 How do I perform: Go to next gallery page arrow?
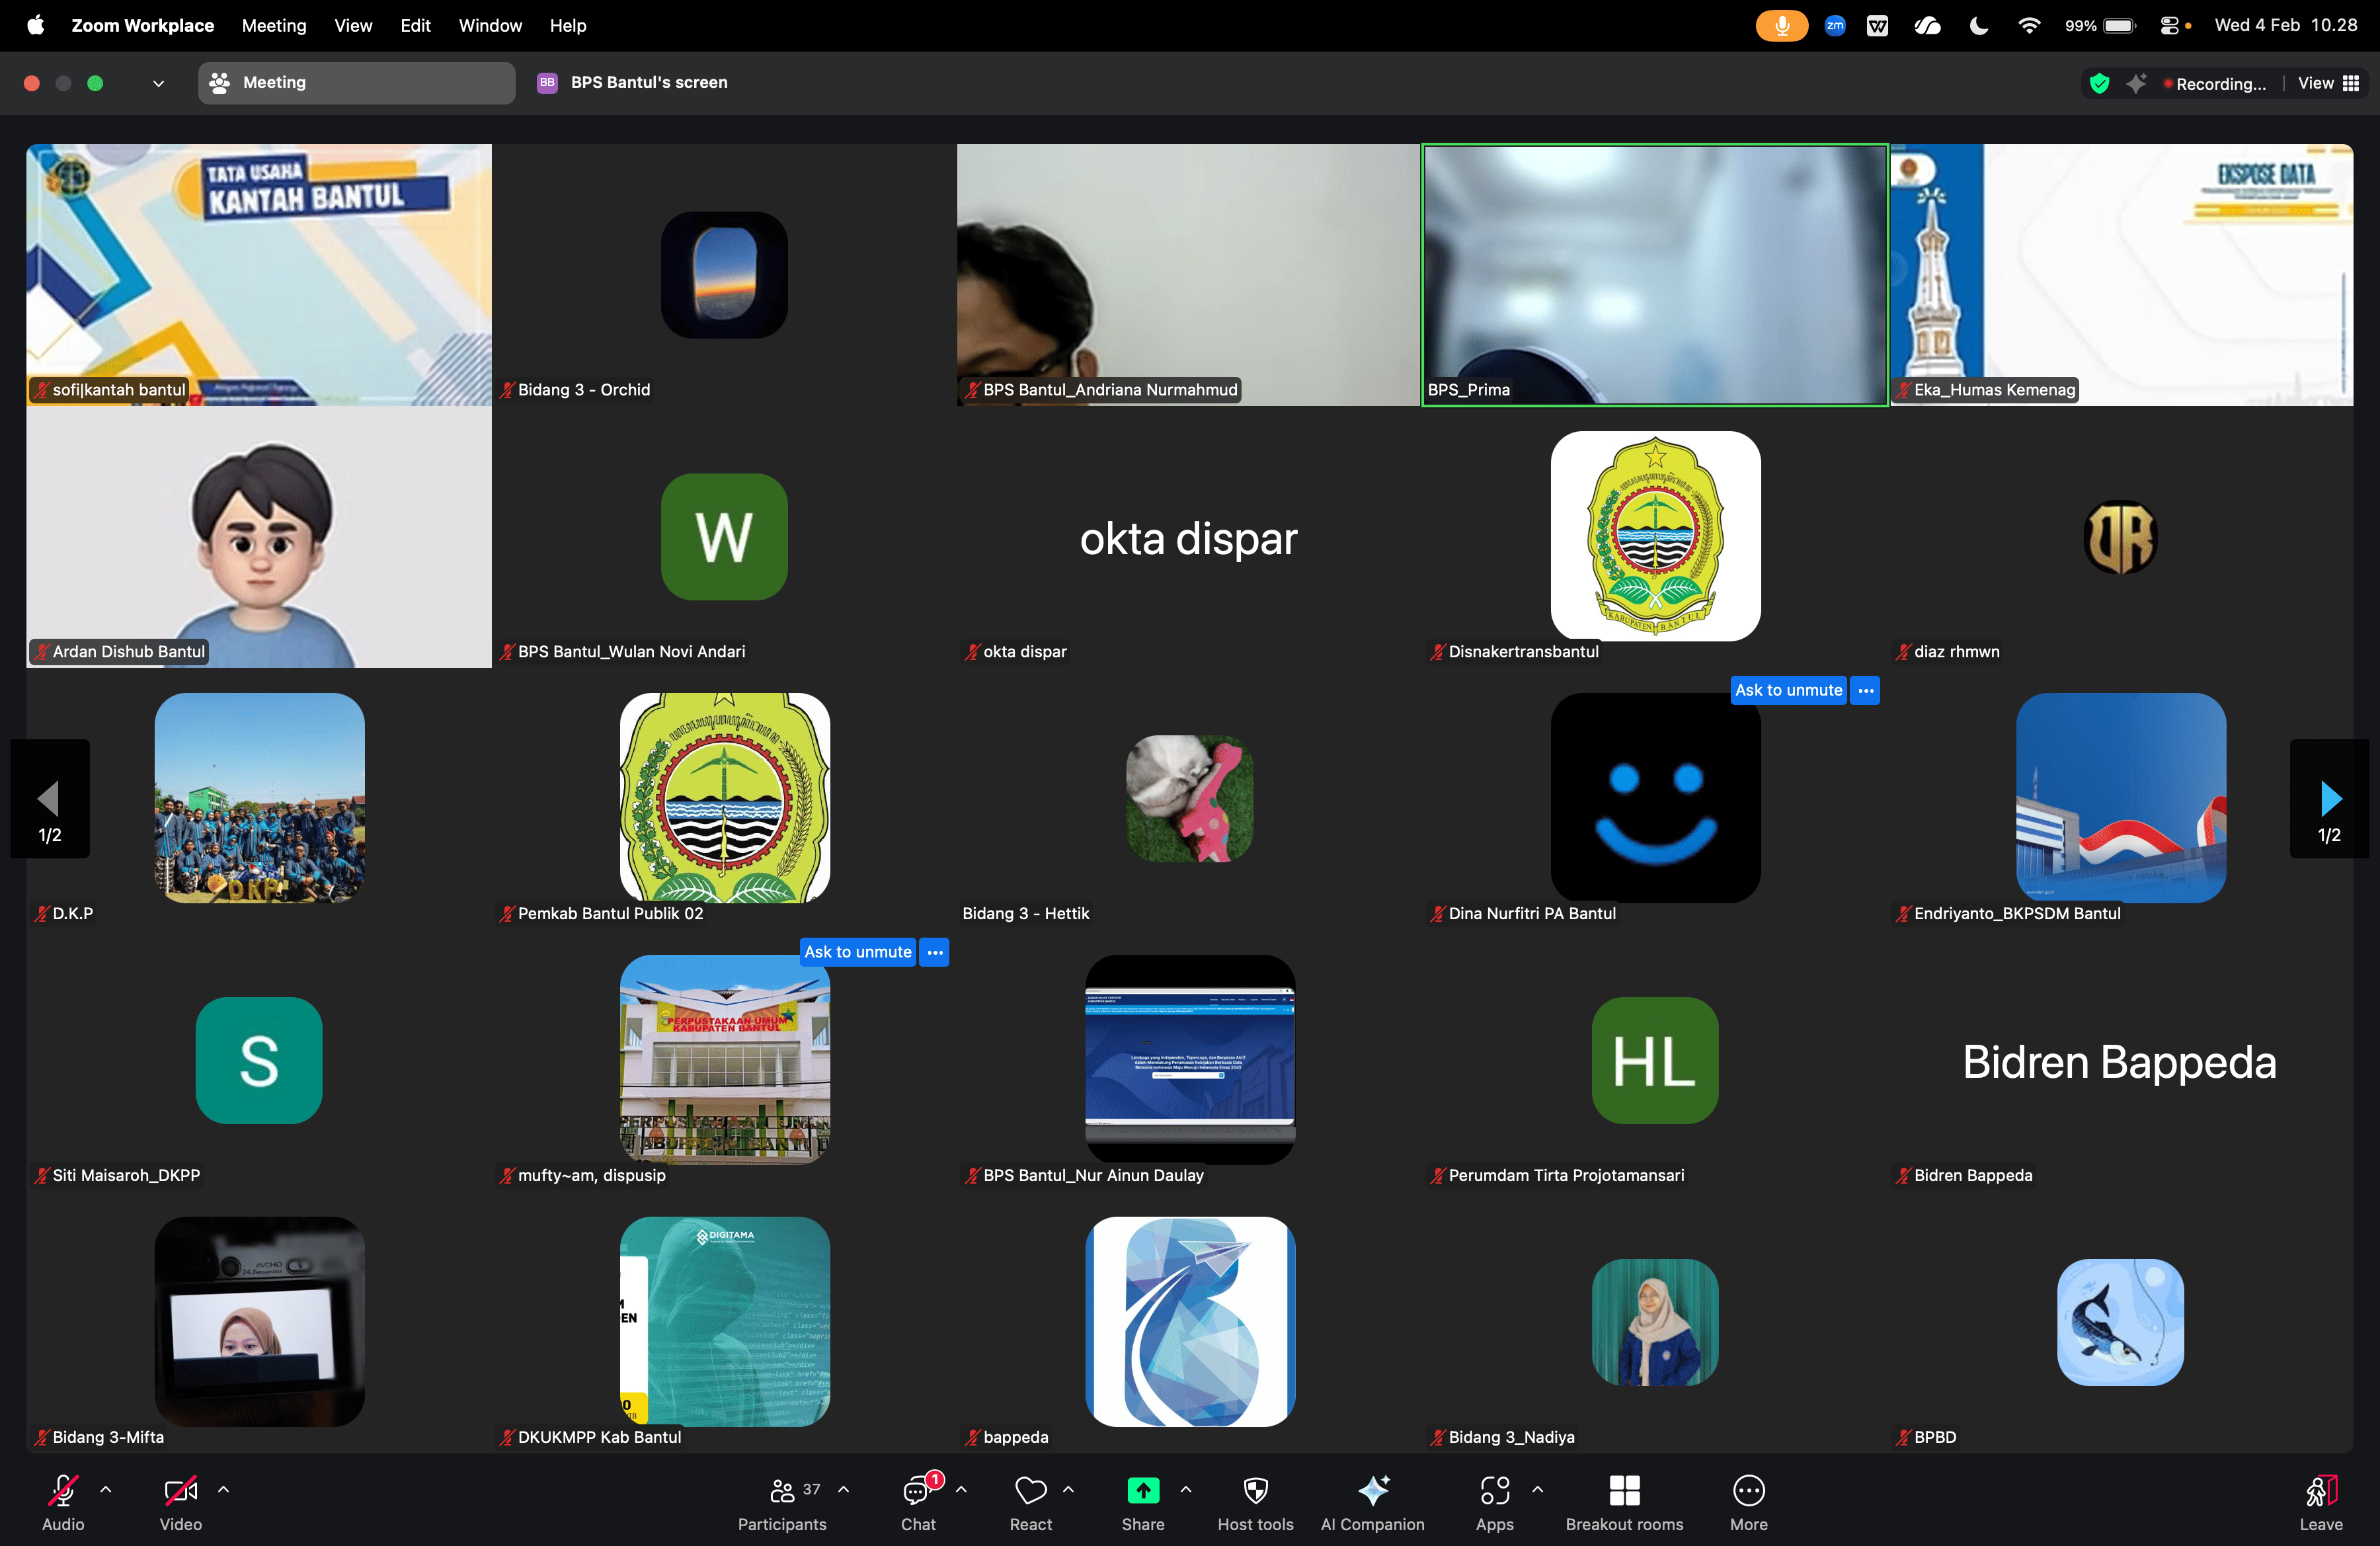(x=2329, y=799)
